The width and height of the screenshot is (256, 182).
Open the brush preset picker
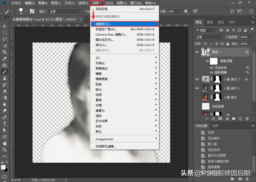pos(23,11)
